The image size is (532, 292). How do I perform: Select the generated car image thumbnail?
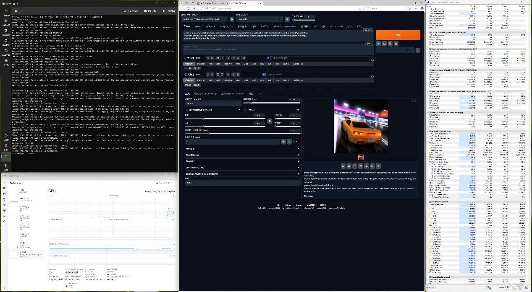[360, 157]
